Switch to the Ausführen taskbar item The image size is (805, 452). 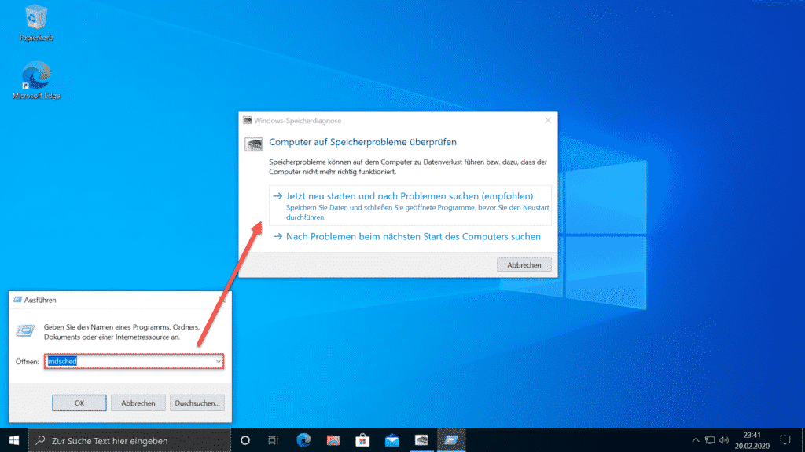click(x=451, y=440)
